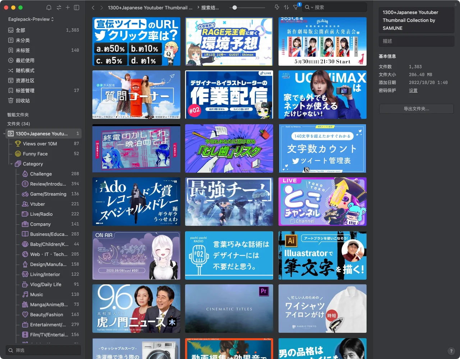Click the plus icon to add new
The height and width of the screenshot is (359, 460).
tap(68, 8)
